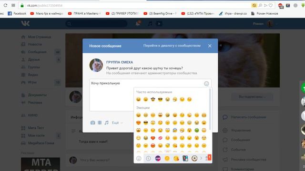Open Сообщения in the left sidebar
The height and width of the screenshot is (171, 305).
pyautogui.click(x=37, y=52)
